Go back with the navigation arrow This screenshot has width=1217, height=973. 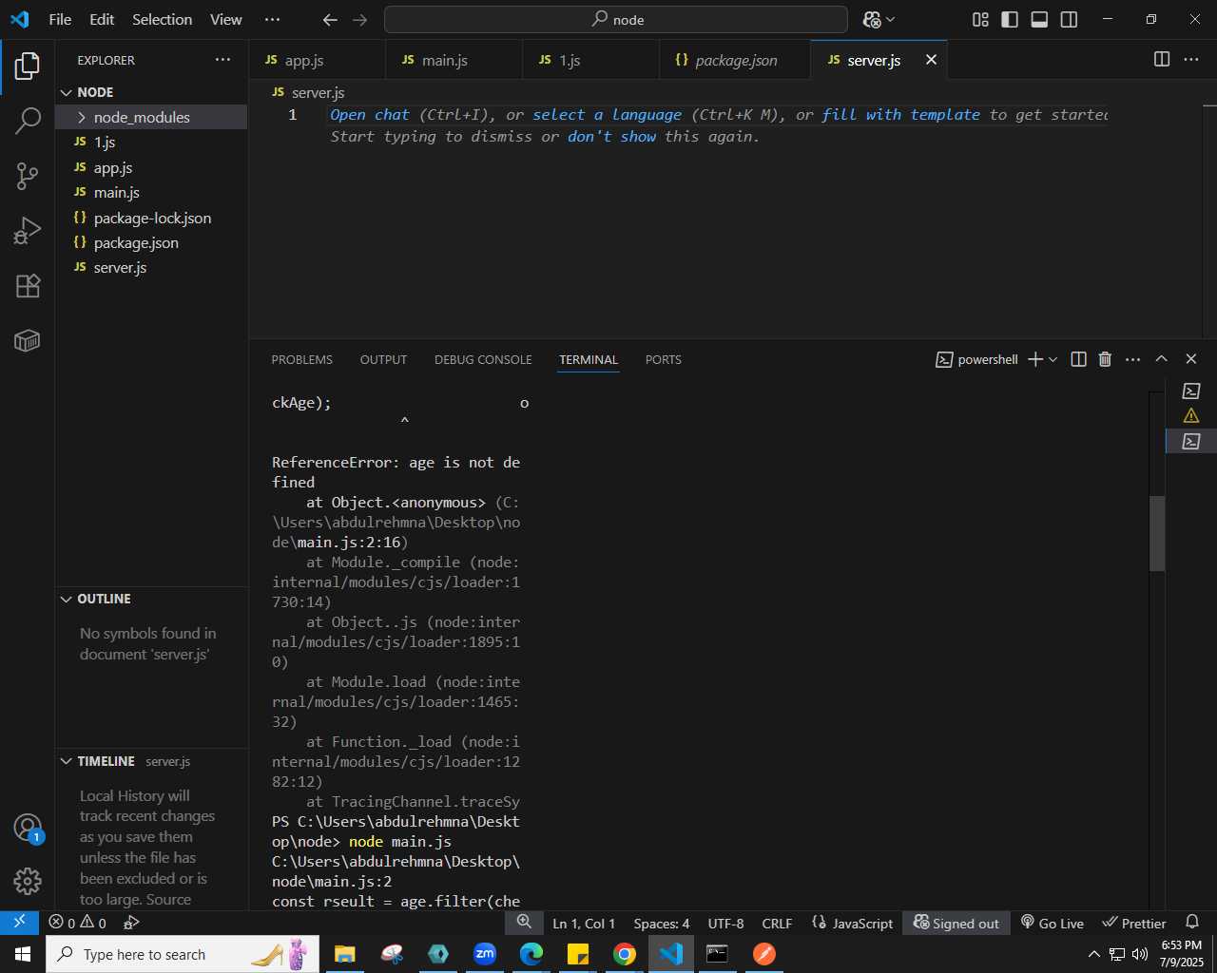coord(330,19)
